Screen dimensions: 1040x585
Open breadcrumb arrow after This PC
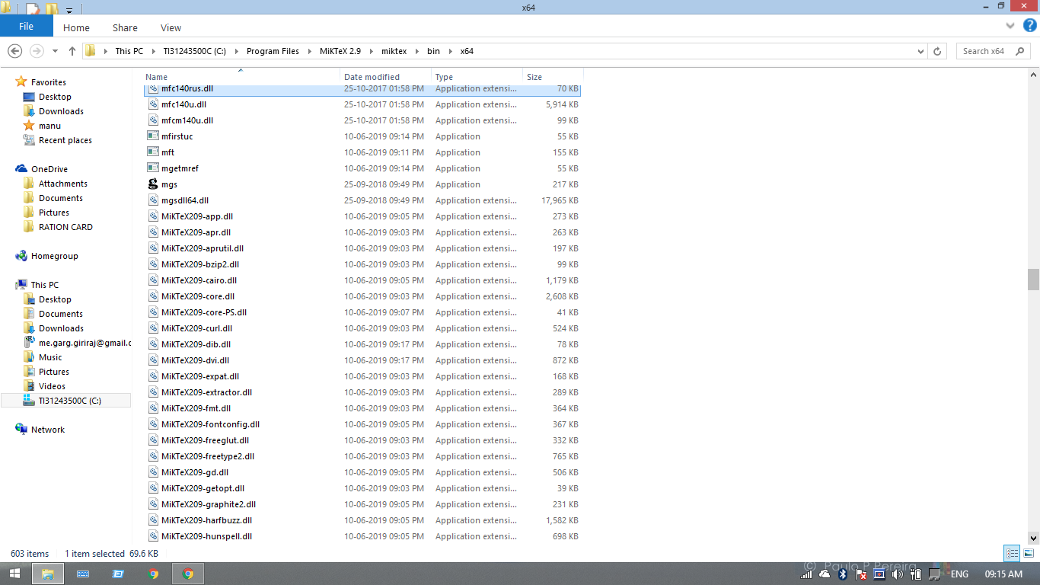[x=152, y=51]
